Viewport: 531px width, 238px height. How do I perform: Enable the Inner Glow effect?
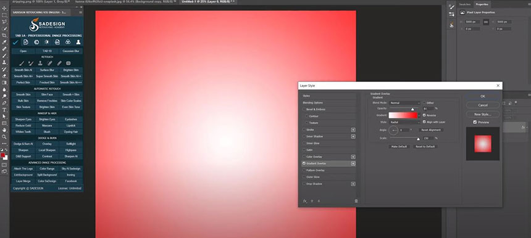click(304, 143)
